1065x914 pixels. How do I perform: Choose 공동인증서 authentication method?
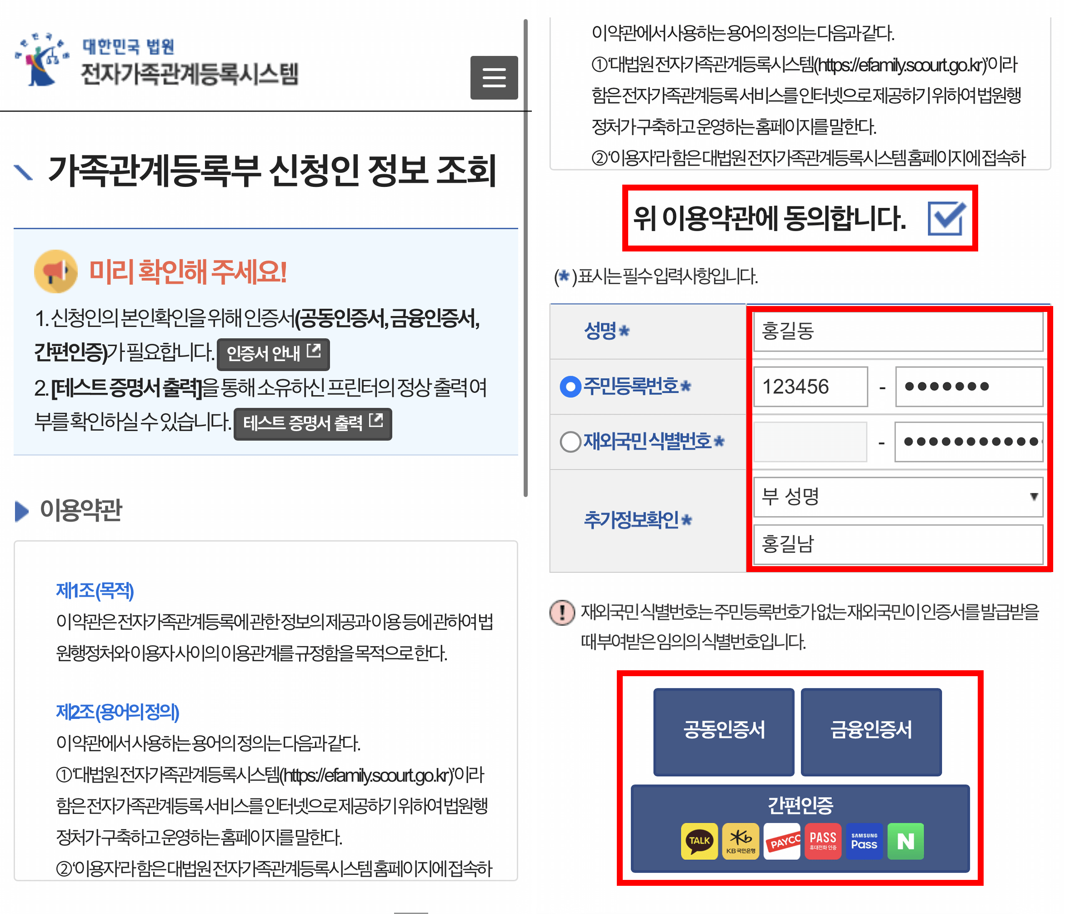point(724,733)
